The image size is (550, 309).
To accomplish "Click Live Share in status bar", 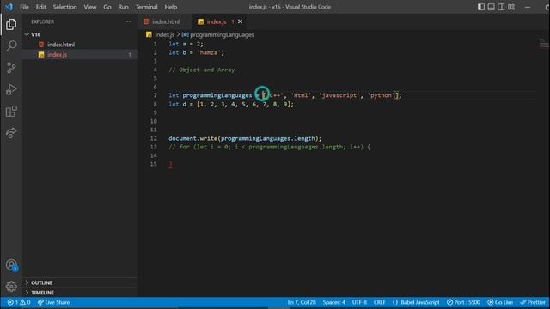I will coord(53,302).
